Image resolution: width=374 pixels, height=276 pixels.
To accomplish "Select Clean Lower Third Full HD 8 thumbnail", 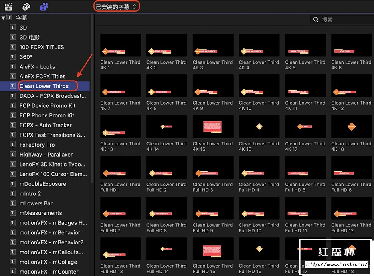I will [167, 208].
